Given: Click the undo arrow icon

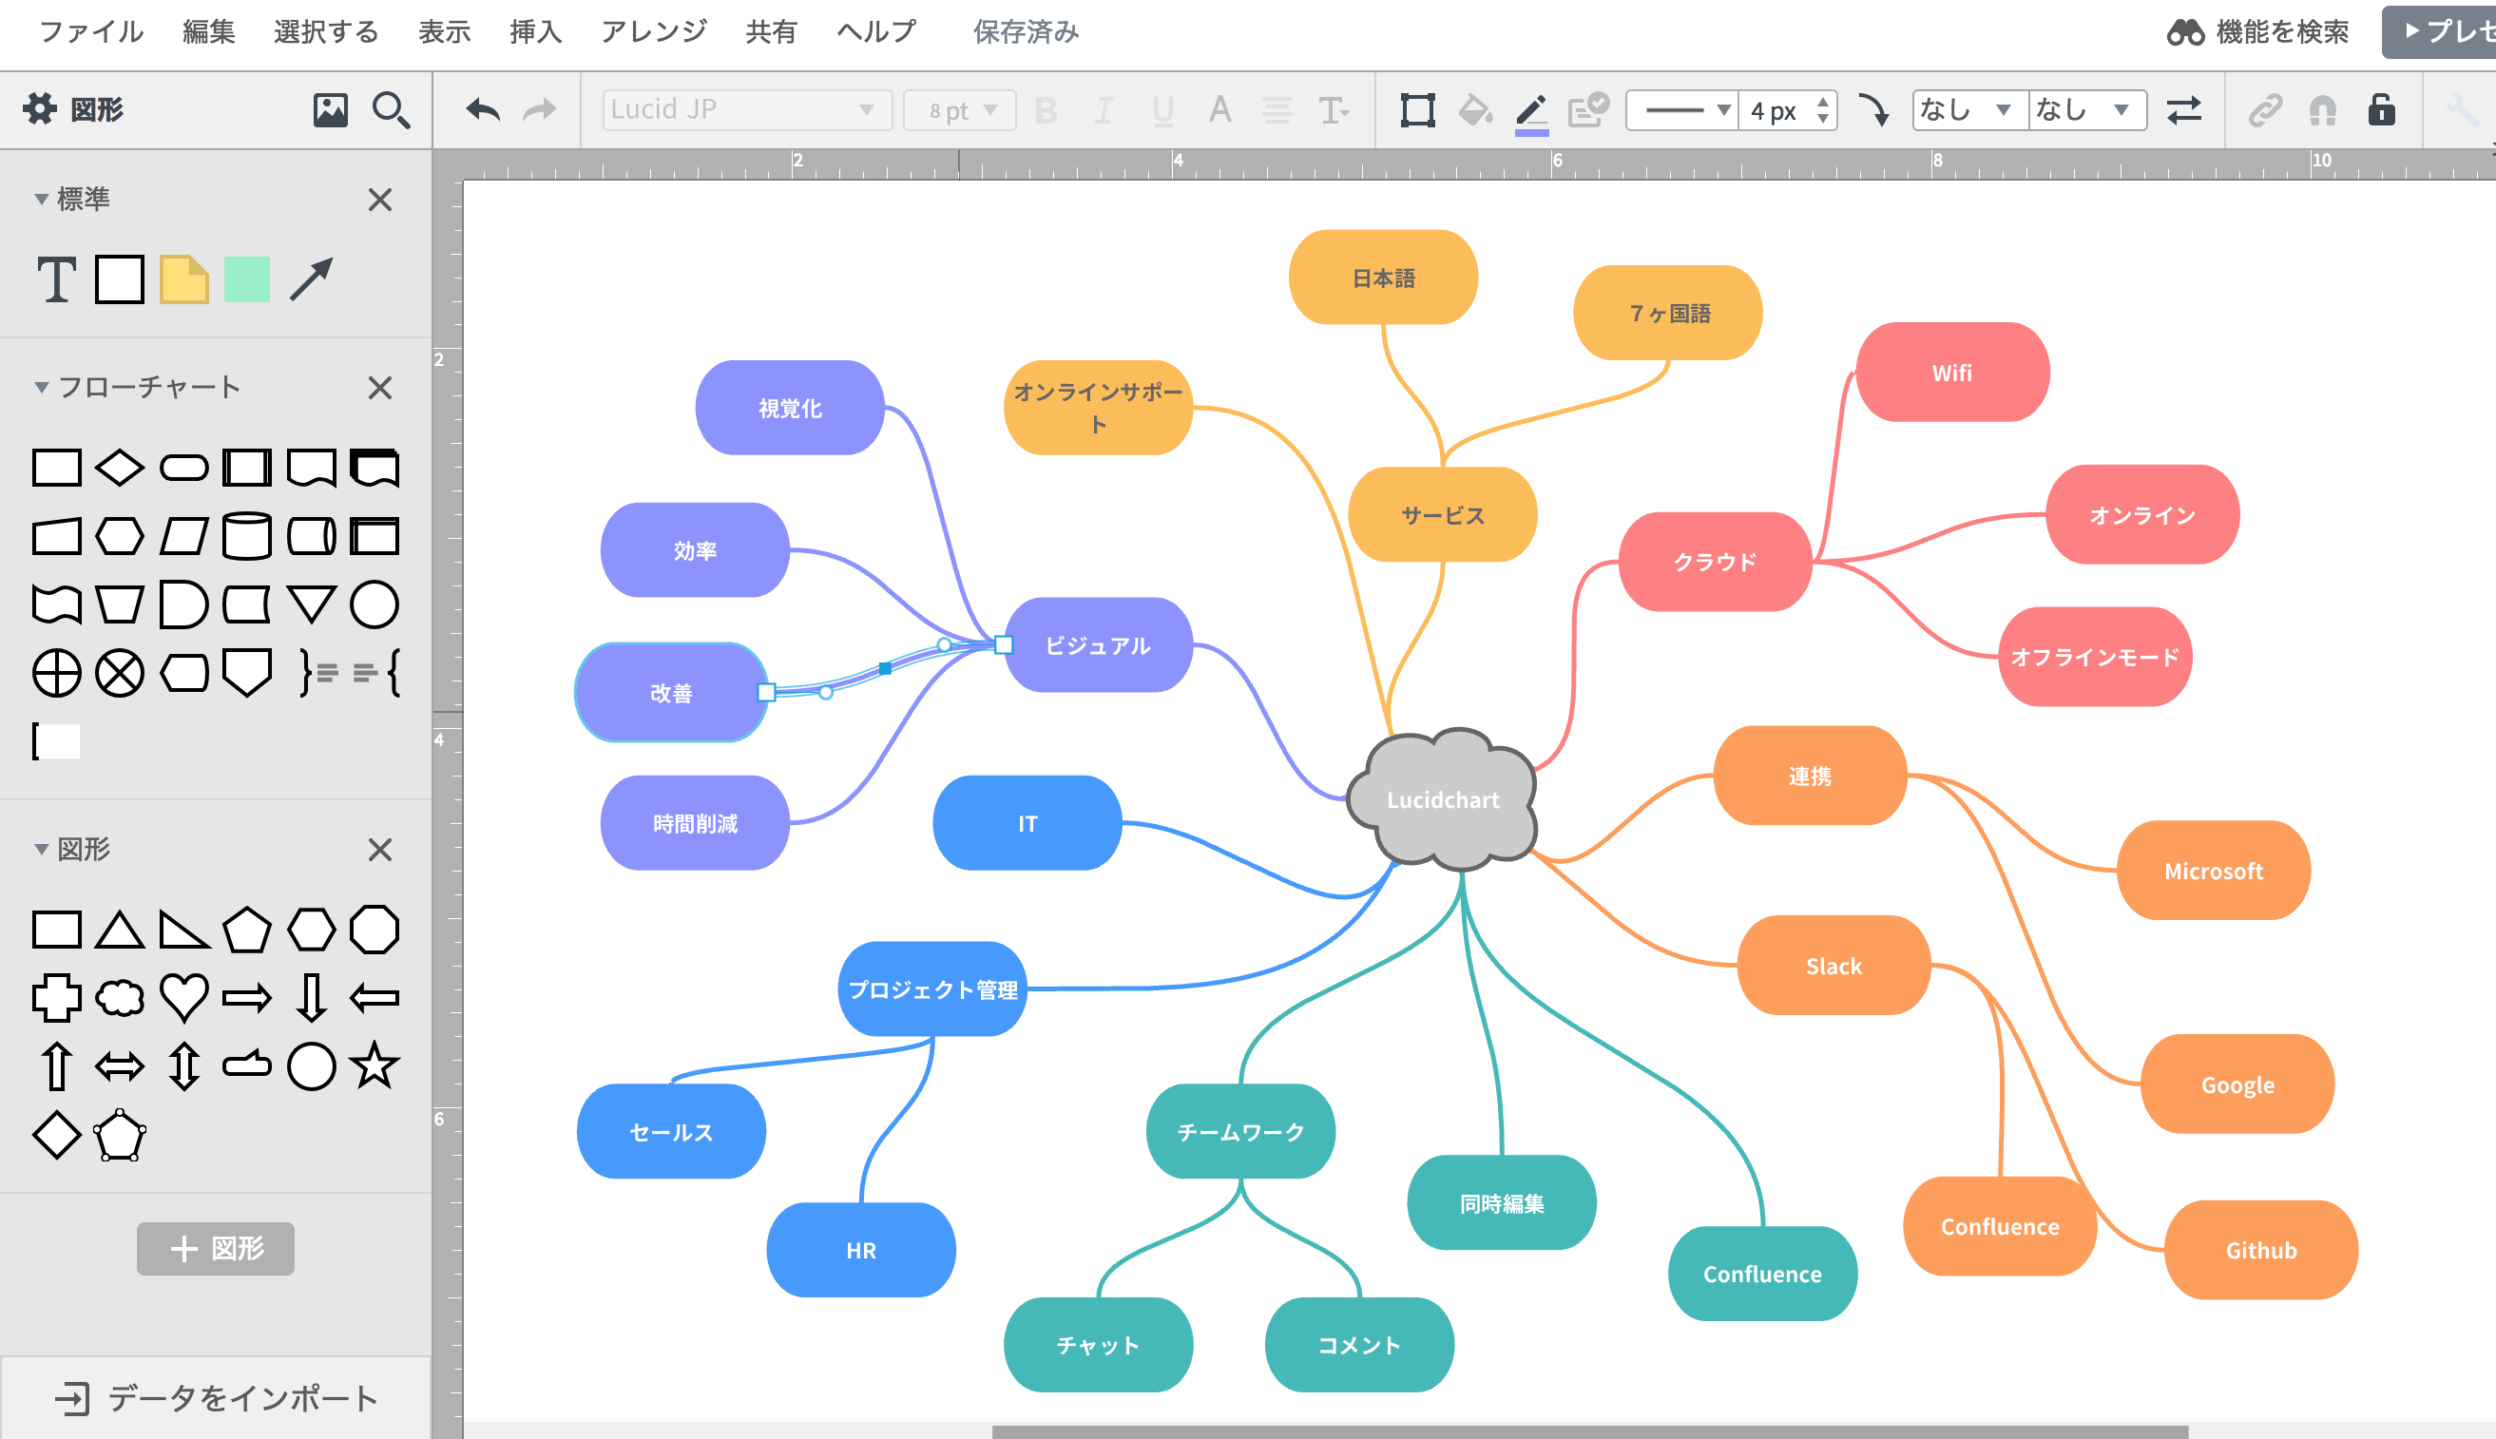Looking at the screenshot, I should (483, 109).
